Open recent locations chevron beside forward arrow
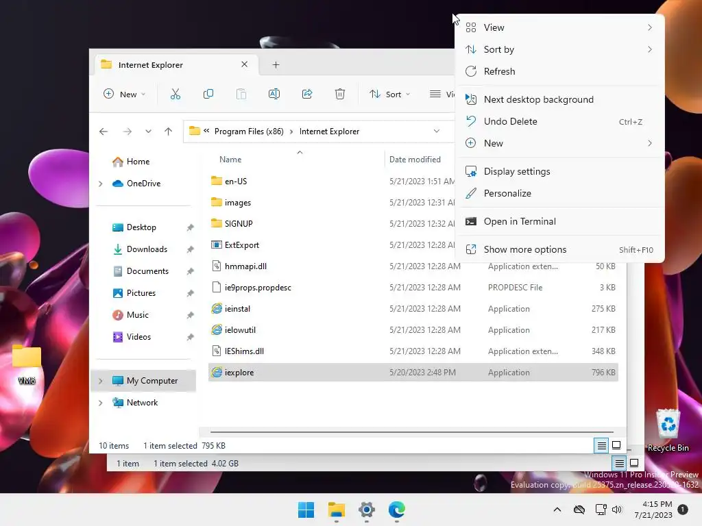The width and height of the screenshot is (702, 526). point(148,131)
